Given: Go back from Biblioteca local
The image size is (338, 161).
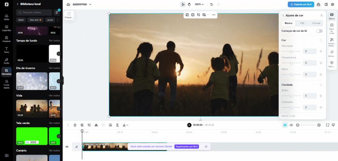Looking at the screenshot, I should [17, 4].
